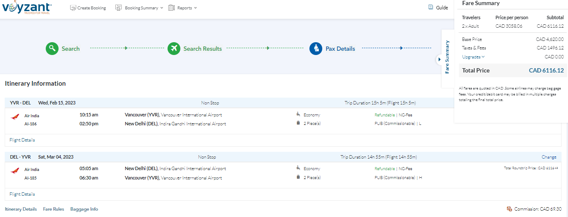The image size is (568, 217).
Task: Open the Reports dropdown menu
Action: click(x=187, y=8)
